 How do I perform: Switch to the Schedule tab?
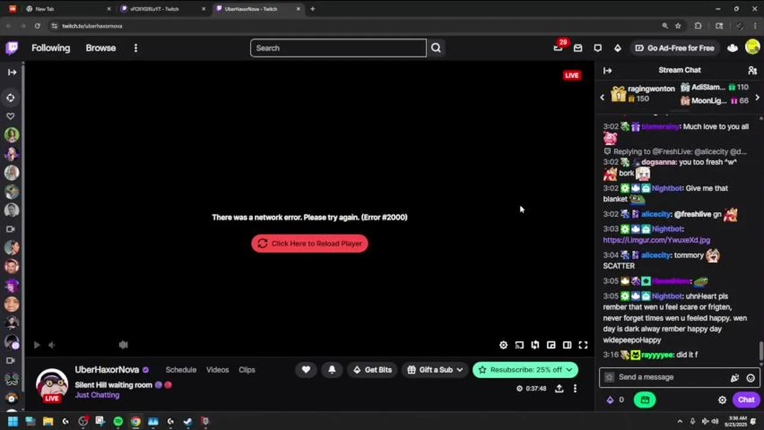coord(181,370)
